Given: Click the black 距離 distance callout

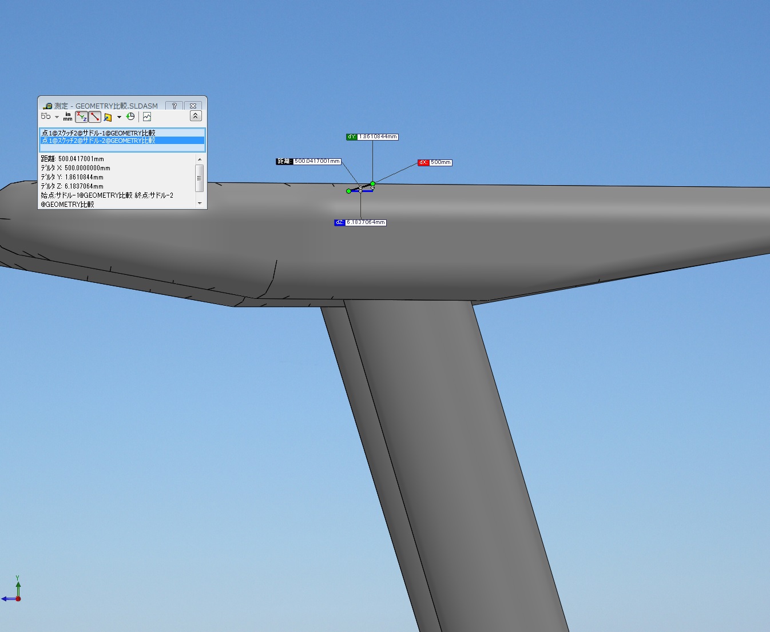Looking at the screenshot, I should pyautogui.click(x=309, y=161).
